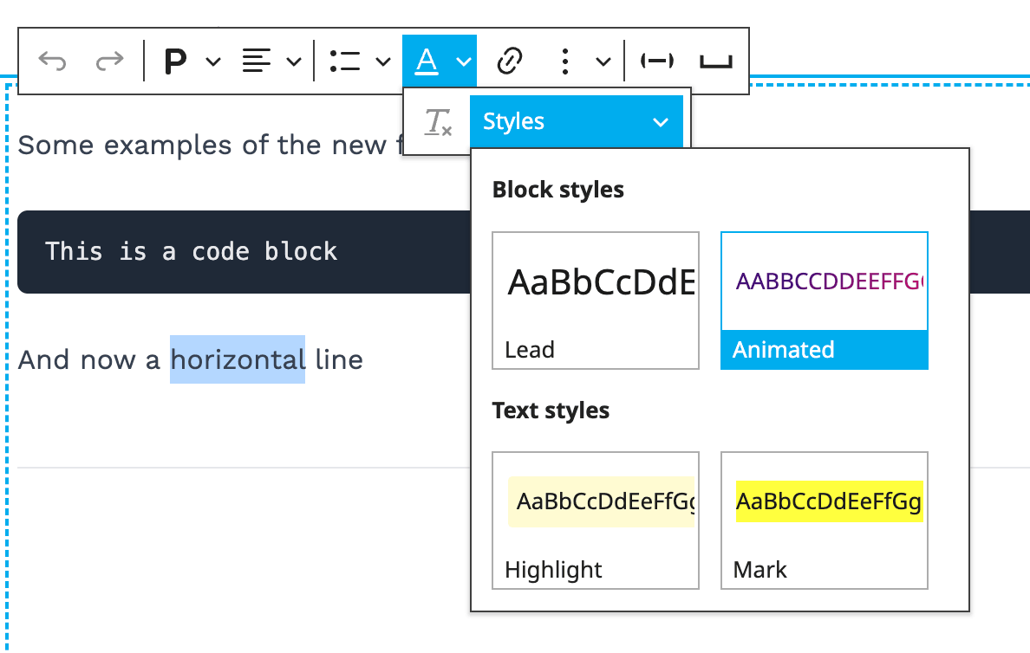The height and width of the screenshot is (653, 1030).
Task: Toggle the Mark text style
Action: pyautogui.click(x=824, y=520)
